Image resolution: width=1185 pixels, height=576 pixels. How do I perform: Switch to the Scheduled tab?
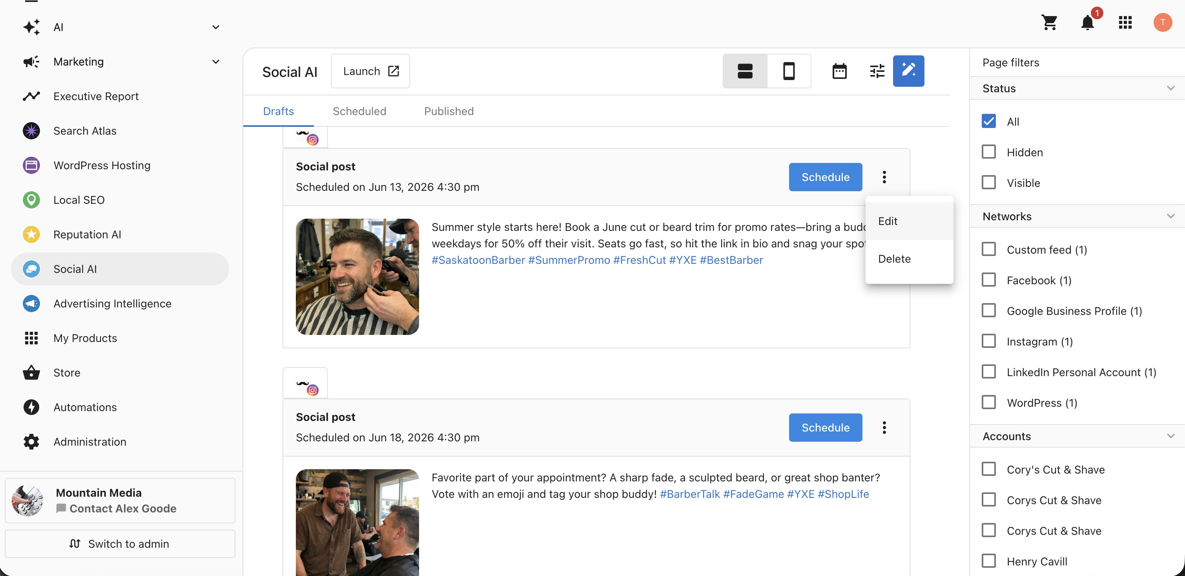(359, 111)
